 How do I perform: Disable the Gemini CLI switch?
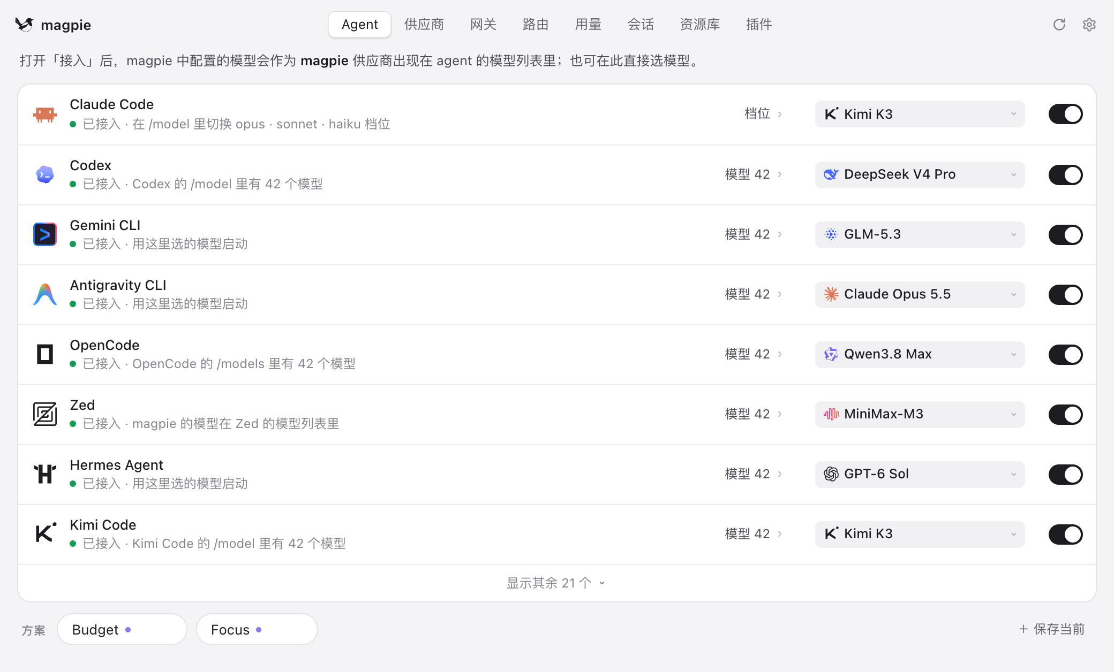click(x=1065, y=234)
